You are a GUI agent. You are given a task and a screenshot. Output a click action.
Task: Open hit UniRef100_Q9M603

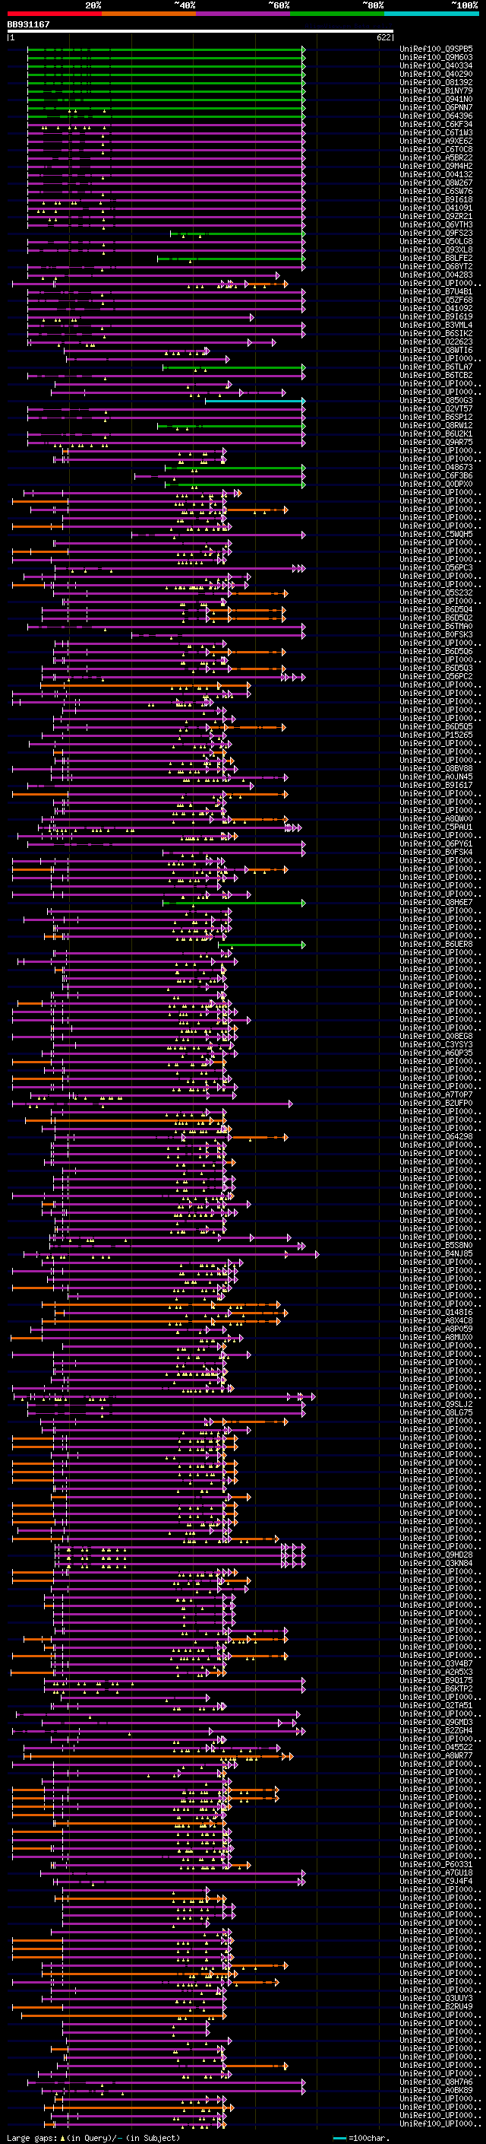(x=436, y=58)
